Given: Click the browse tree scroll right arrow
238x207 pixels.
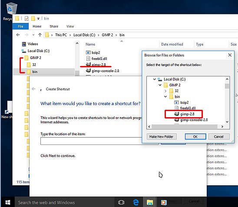Looking at the screenshot, I should click(x=222, y=126).
